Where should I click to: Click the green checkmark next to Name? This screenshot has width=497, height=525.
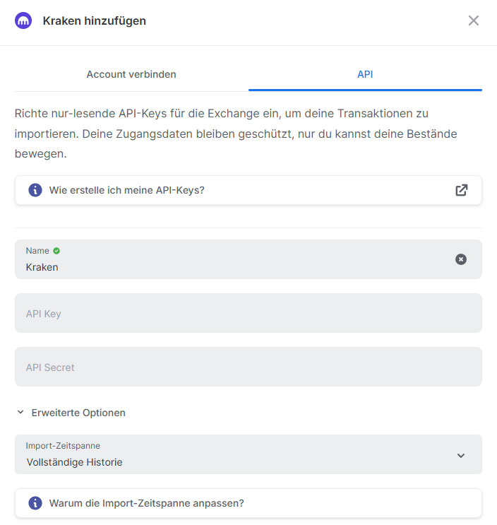pyautogui.click(x=56, y=251)
